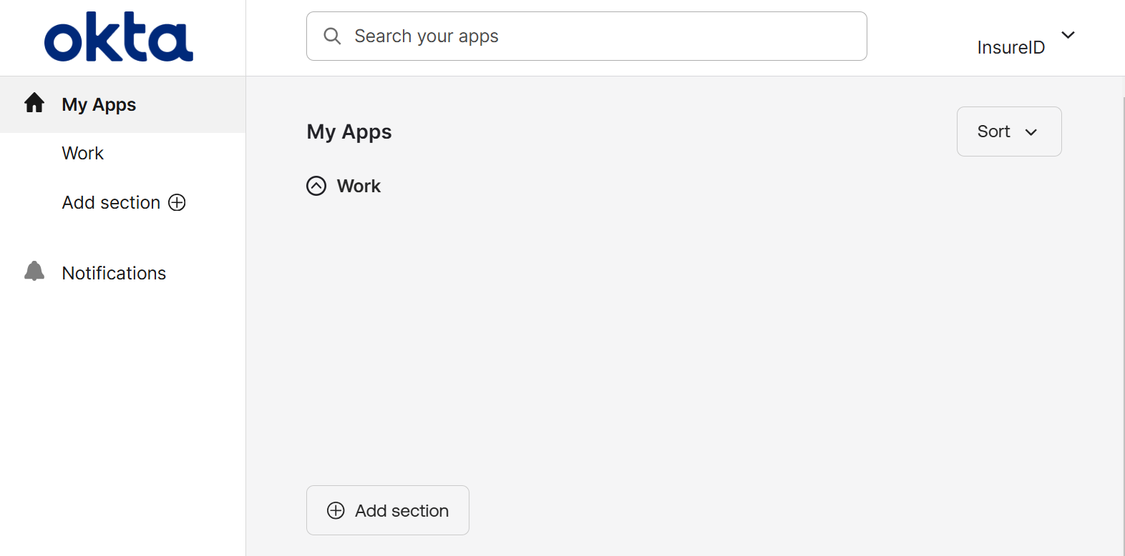1125x556 pixels.
Task: Click plus icon in bottom Add section button
Action: click(336, 510)
